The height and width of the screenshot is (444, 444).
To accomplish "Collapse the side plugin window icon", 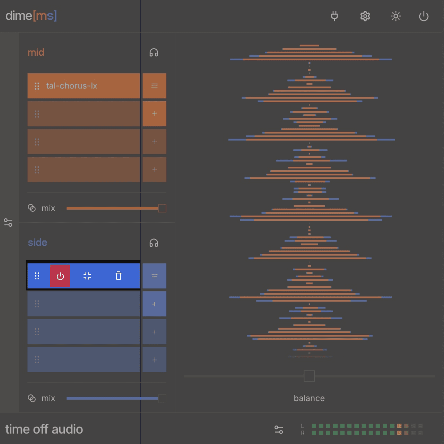I will tap(87, 276).
